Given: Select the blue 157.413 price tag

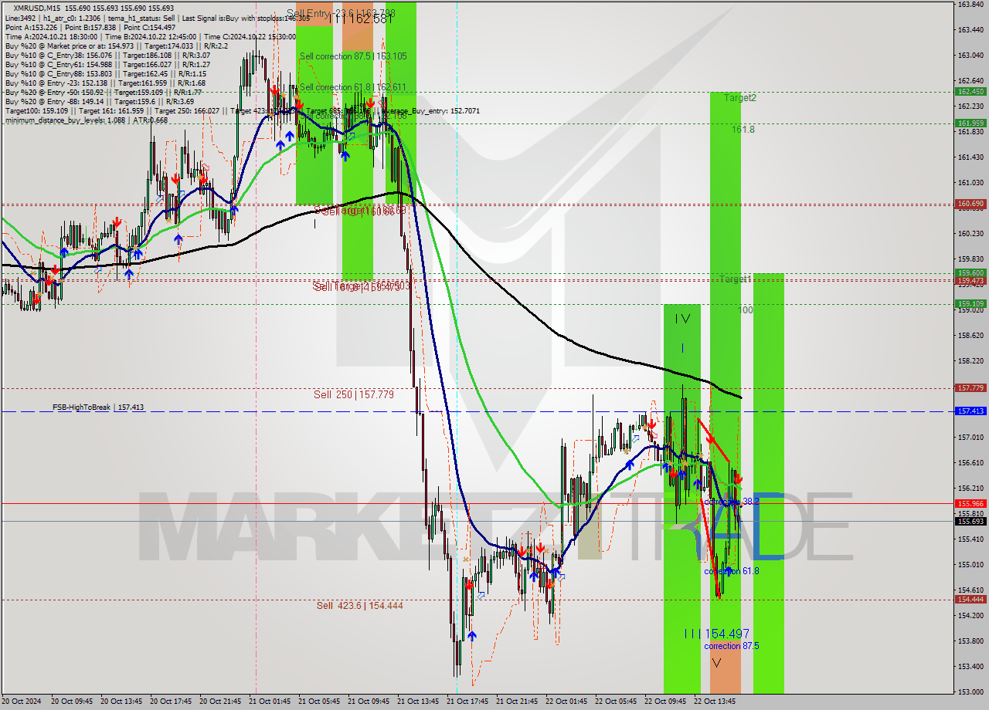Looking at the screenshot, I should [970, 411].
